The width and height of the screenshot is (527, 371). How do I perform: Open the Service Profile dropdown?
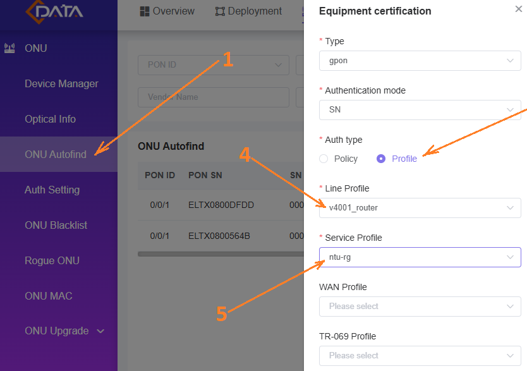[x=420, y=257]
